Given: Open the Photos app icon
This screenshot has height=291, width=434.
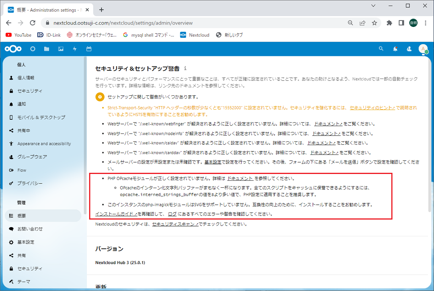Looking at the screenshot, I should click(x=61, y=49).
